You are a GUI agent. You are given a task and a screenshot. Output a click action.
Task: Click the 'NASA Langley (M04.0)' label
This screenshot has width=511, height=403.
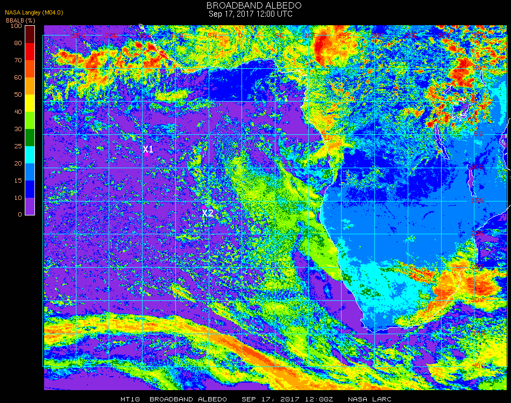(x=34, y=13)
